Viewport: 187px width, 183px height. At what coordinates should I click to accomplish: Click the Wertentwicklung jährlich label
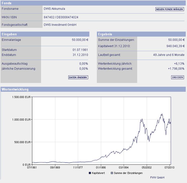point(115,63)
